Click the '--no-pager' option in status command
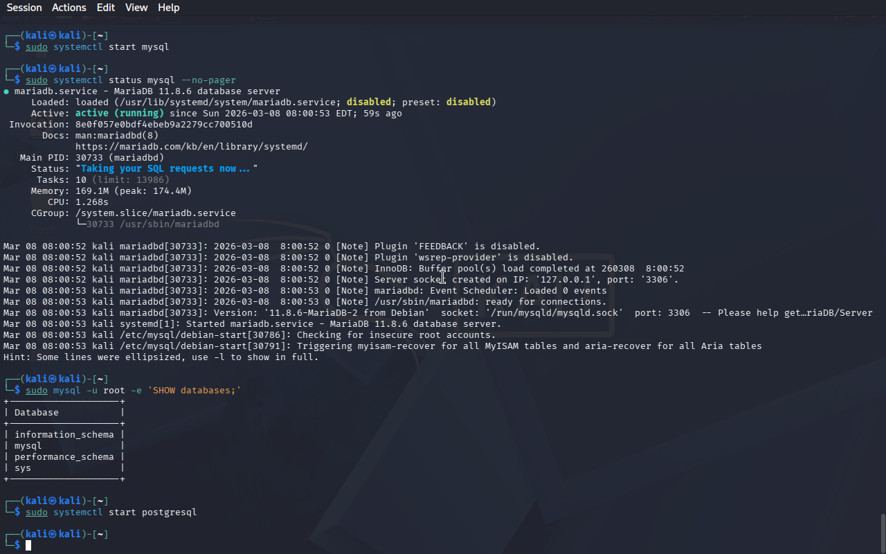The height and width of the screenshot is (554, 886). click(x=208, y=80)
